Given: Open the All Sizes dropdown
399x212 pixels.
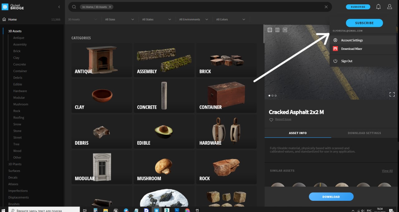Looking at the screenshot, I should pyautogui.click(x=120, y=19).
